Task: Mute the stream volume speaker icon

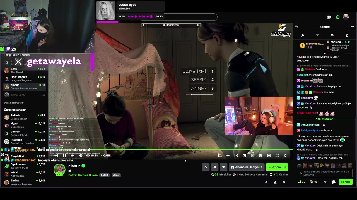Action: coord(81,156)
